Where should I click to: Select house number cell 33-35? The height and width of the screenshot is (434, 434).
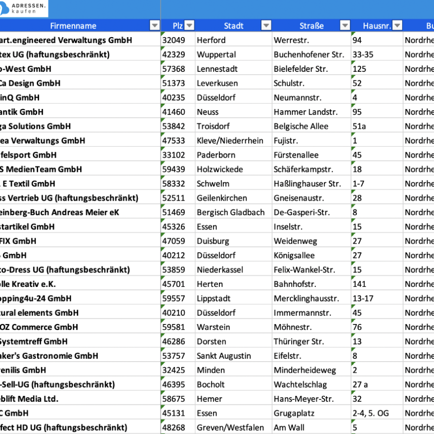(x=377, y=54)
